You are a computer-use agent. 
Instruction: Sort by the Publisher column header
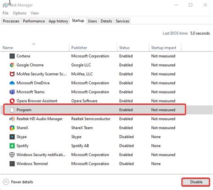click(x=93, y=47)
